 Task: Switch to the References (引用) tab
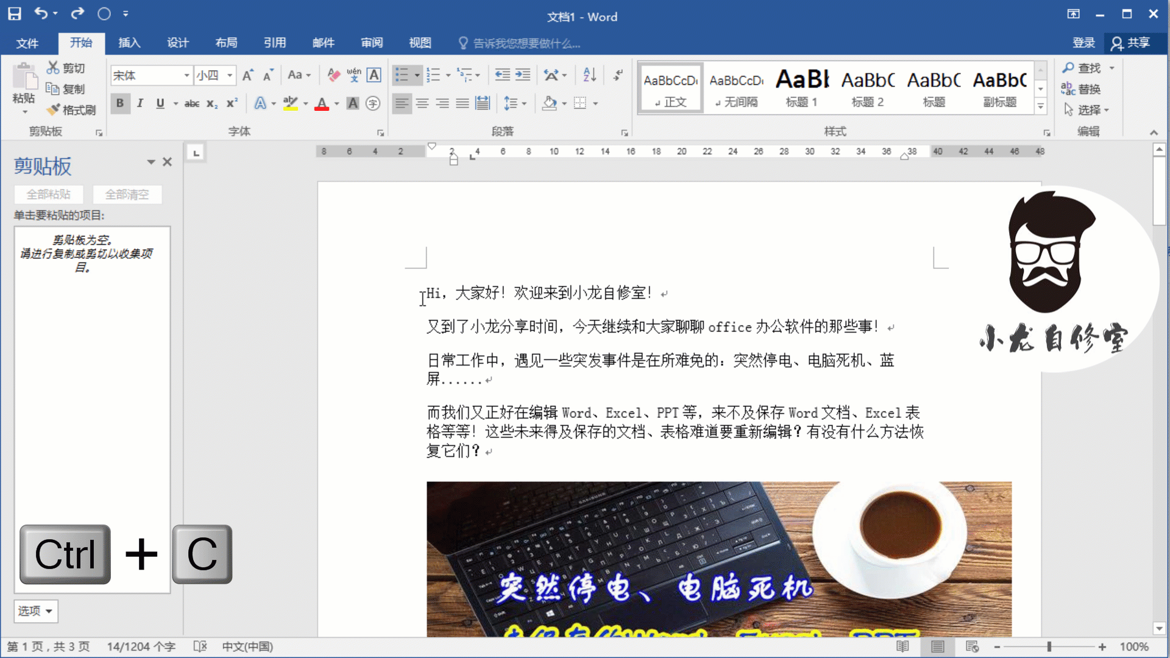275,43
